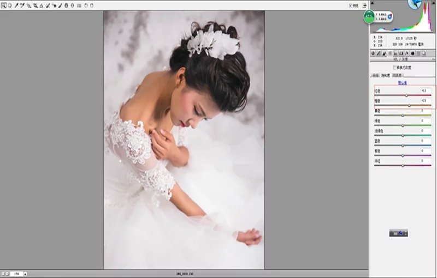Open the Presets panel icon

pyautogui.click(x=418, y=53)
